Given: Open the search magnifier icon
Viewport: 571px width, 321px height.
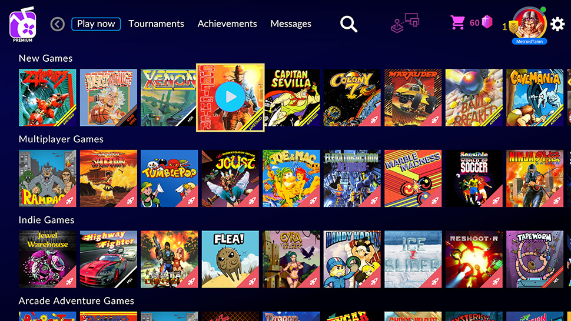Looking at the screenshot, I should 348,24.
